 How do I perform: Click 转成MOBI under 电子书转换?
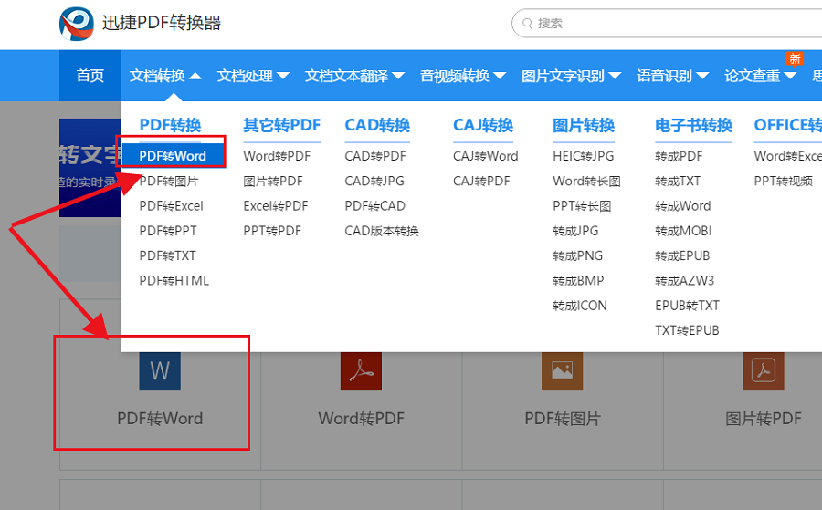coord(683,231)
